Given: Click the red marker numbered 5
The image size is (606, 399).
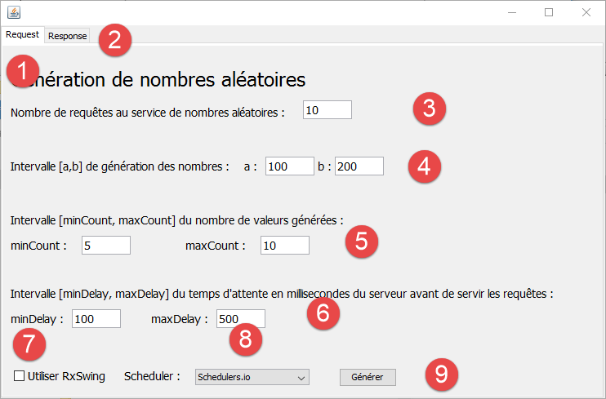Looking at the screenshot, I should 362,240.
